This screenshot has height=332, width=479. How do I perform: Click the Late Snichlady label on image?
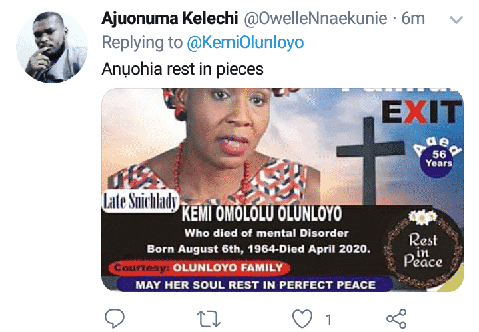141,202
